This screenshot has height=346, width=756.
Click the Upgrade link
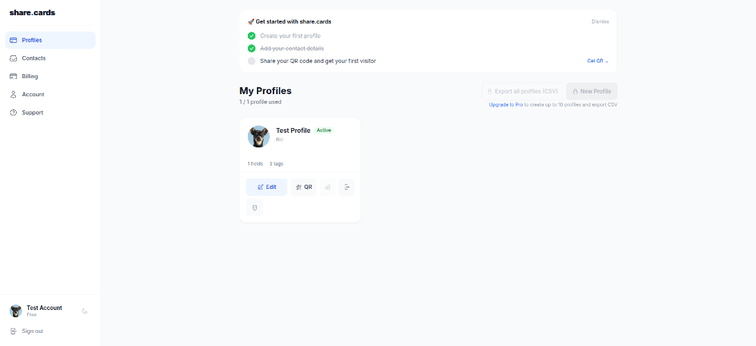click(498, 104)
